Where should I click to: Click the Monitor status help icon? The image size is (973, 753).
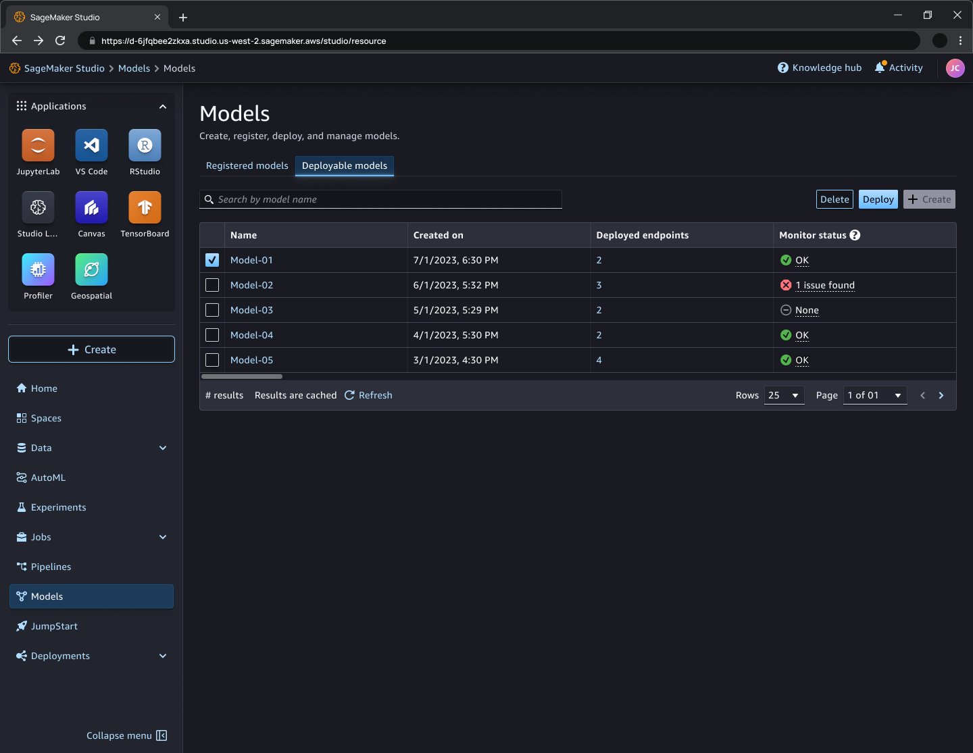coord(855,235)
